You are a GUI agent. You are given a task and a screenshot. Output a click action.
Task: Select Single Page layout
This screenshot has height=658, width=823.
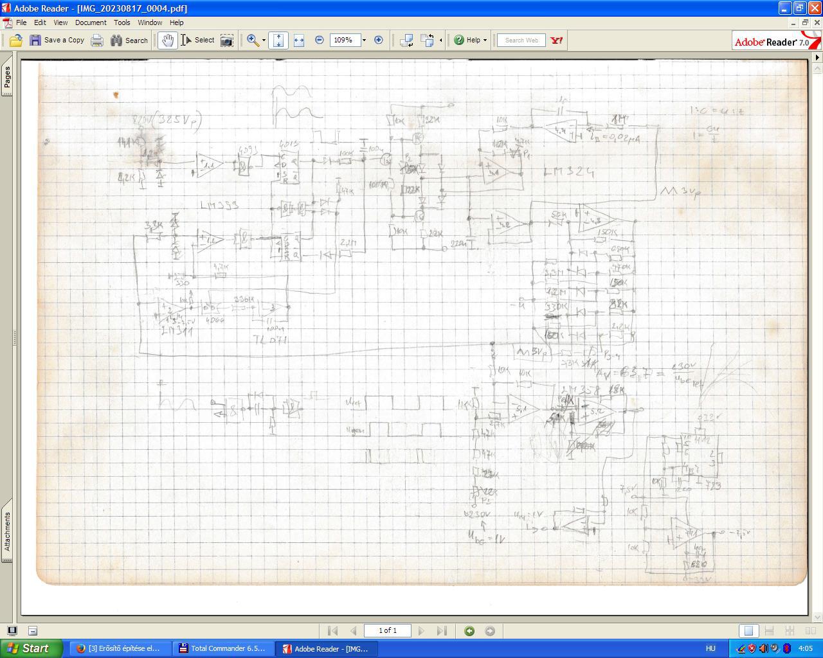pos(748,631)
